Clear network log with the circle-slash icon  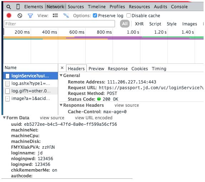(20, 16)
